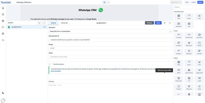
Task: Click the widget Search box
Action: point(189,7)
